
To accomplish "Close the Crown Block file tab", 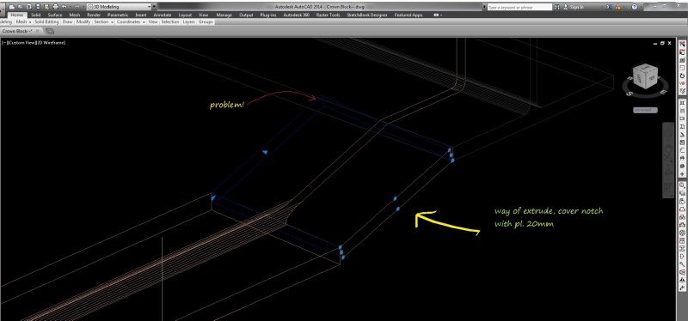I will [x=38, y=31].
